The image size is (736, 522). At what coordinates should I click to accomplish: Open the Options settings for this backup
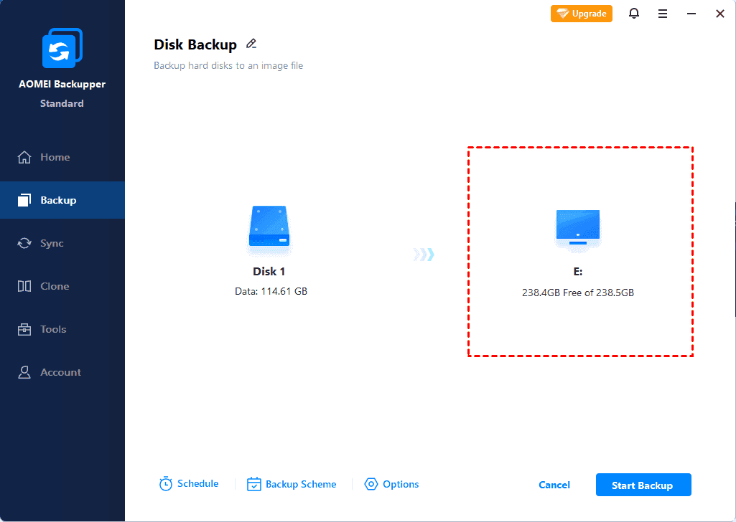[x=391, y=484]
